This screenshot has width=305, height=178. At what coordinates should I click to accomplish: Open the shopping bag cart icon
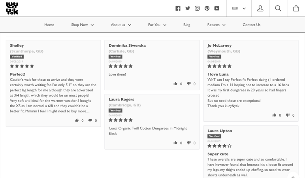296,8
